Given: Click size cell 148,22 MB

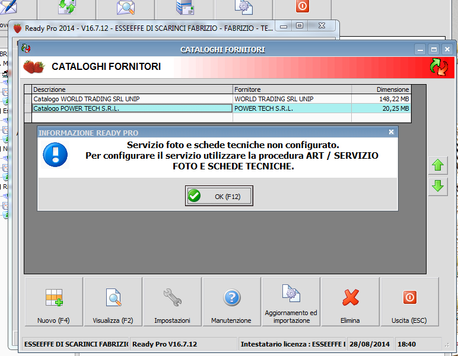Looking at the screenshot, I should [381, 99].
